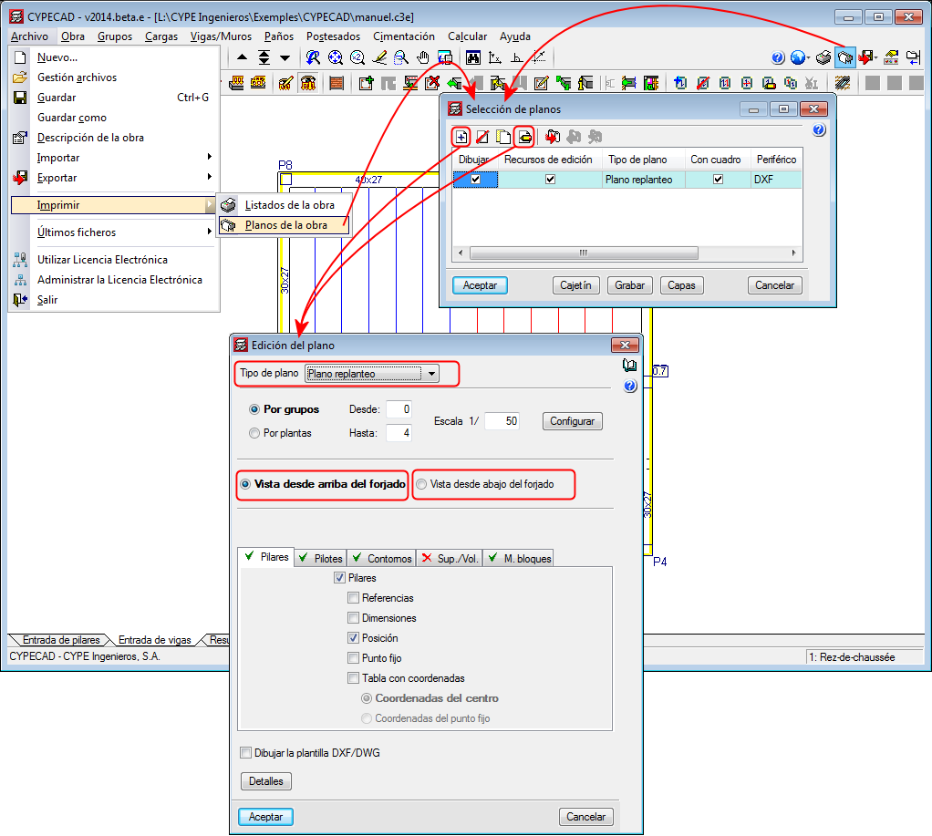Click the zoom x2 magnifier icon
The width and height of the screenshot is (932, 836).
tap(357, 57)
